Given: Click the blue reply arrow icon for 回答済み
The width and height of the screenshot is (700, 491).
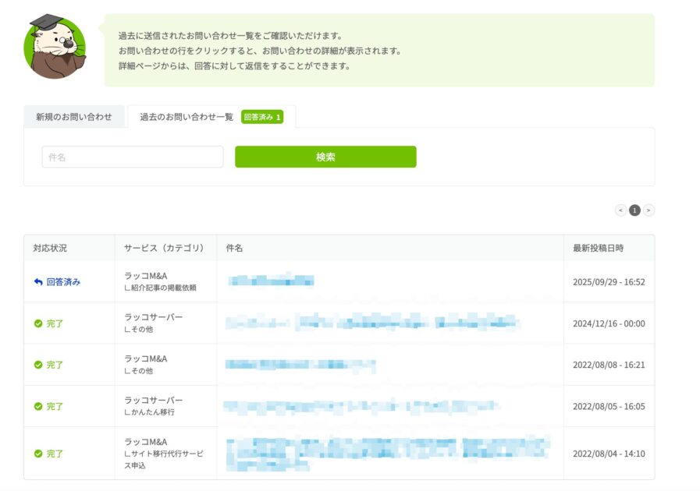Looking at the screenshot, I should click(x=38, y=282).
